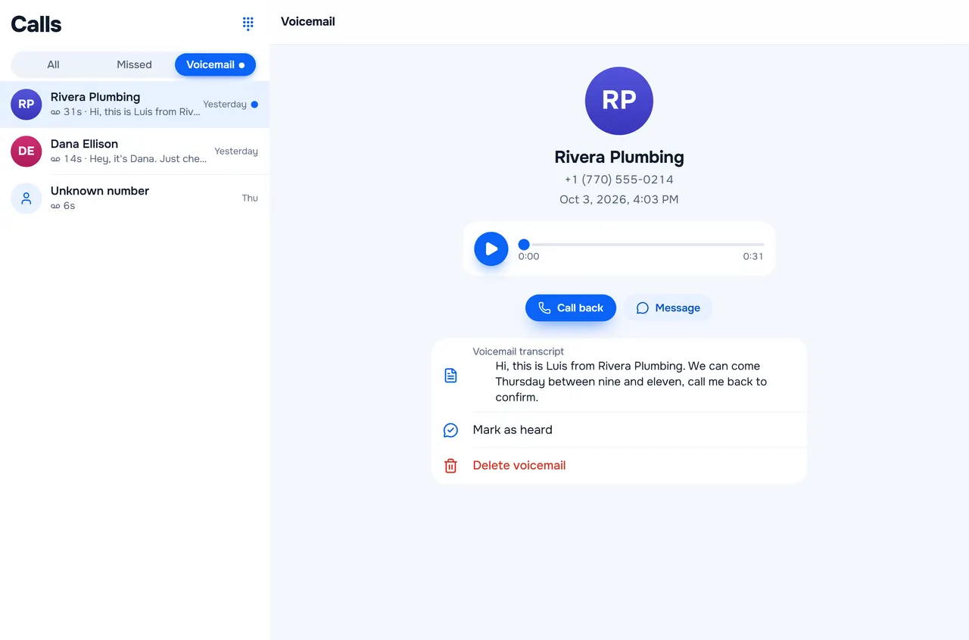Viewport: 969px width, 640px height.
Task: Click the Yesterday timestamp on Dana Ellison
Action: (236, 151)
